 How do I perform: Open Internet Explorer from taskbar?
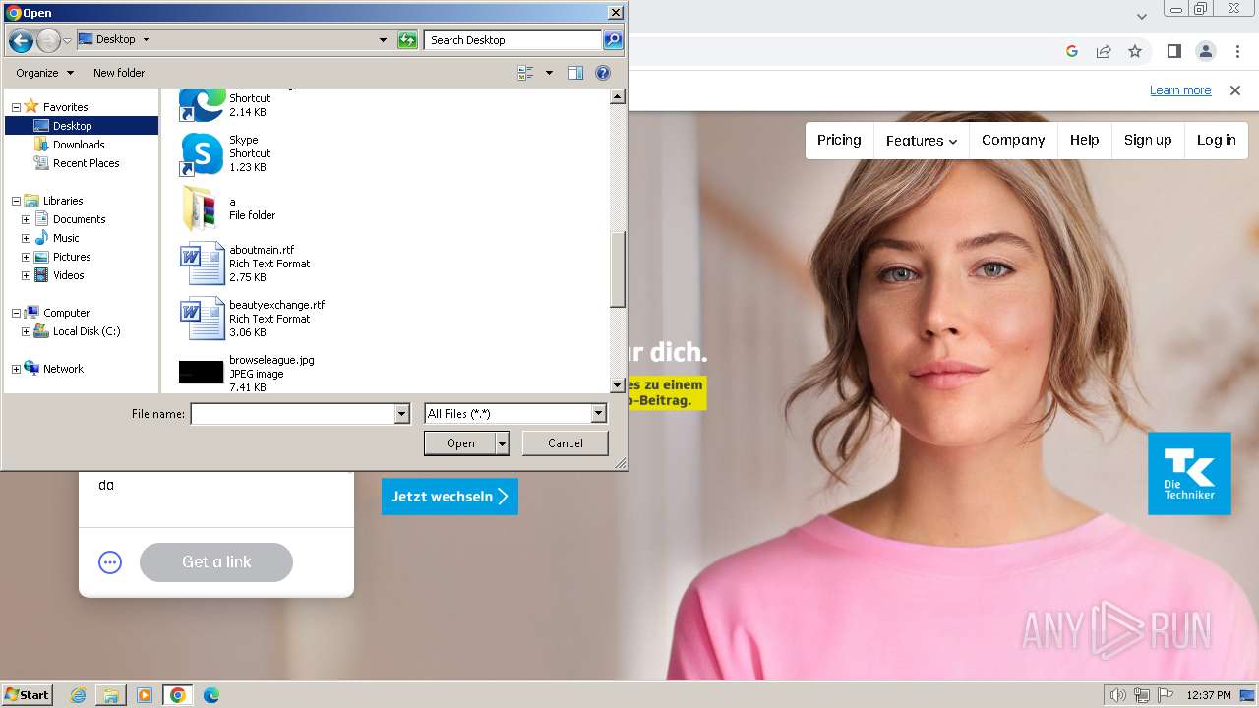(x=79, y=695)
